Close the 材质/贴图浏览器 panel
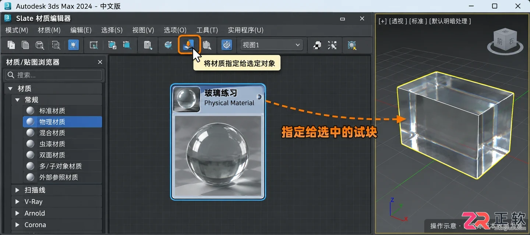Image resolution: width=530 pixels, height=235 pixels. (x=100, y=62)
